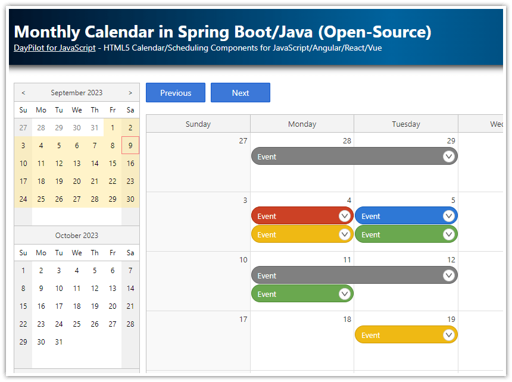The image size is (512, 382).
Task: Select October 1 in the mini calendar
Action: pos(23,270)
